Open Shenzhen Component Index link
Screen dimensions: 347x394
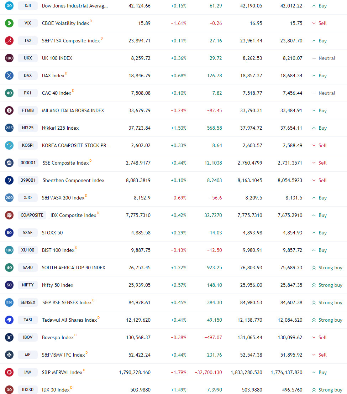(74, 180)
